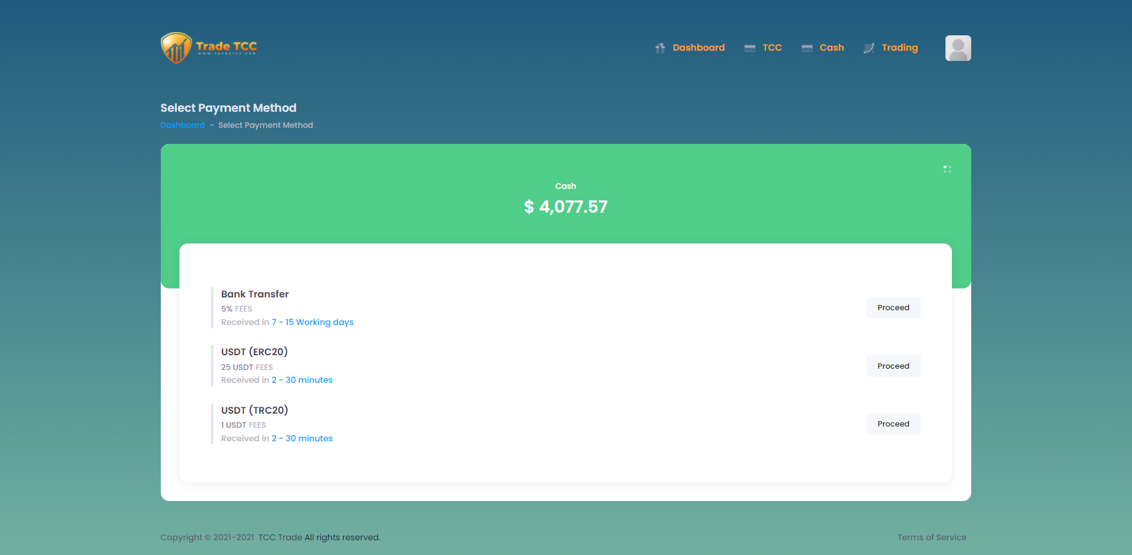Click the 5% FEES text
Screen dimensions: 1132x555
(237, 309)
